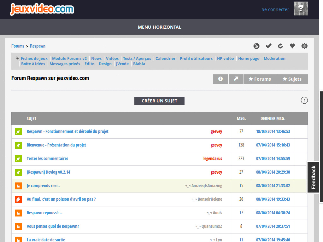Click author legendarus
This screenshot has width=323, height=242.
click(213, 158)
